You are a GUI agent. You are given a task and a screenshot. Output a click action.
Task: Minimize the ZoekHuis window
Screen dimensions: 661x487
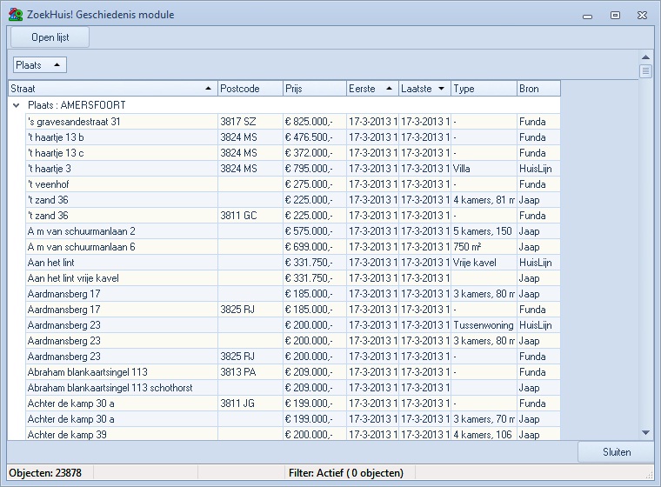[x=589, y=15]
